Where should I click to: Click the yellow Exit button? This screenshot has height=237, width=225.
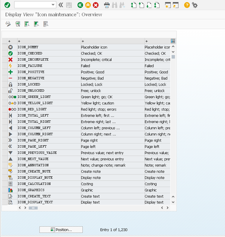(88, 5)
